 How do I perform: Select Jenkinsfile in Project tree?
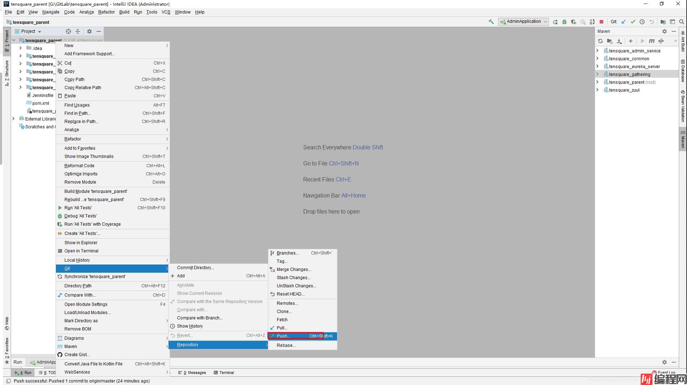point(40,95)
